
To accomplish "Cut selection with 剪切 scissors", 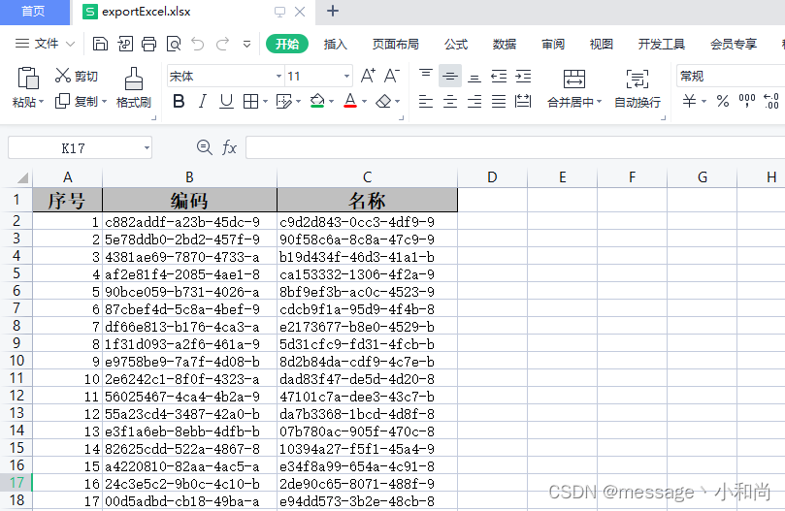I will pos(76,76).
